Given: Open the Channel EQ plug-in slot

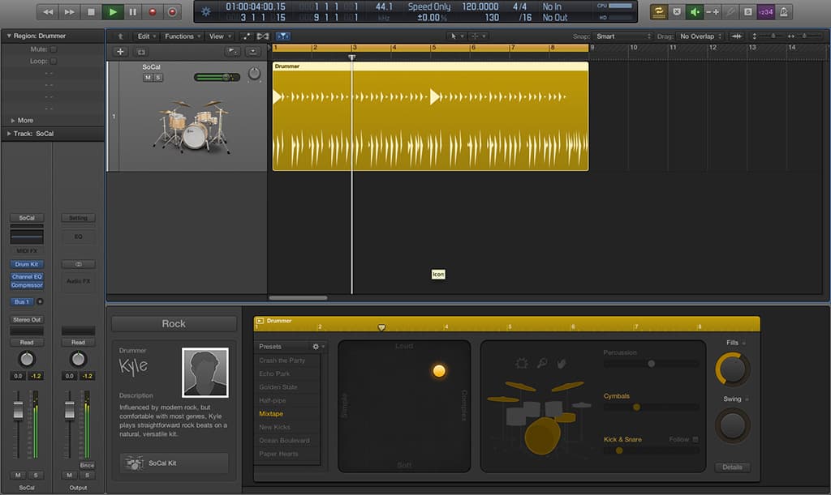Looking at the screenshot, I should 27,276.
